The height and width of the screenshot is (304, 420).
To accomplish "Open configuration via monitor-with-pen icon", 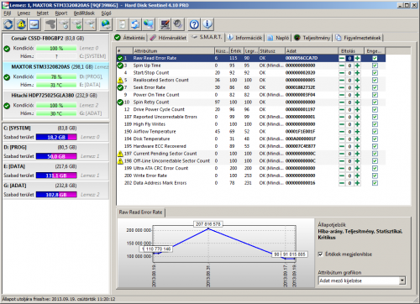I will point(165,24).
